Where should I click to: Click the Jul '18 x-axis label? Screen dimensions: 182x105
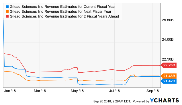point(114,91)
